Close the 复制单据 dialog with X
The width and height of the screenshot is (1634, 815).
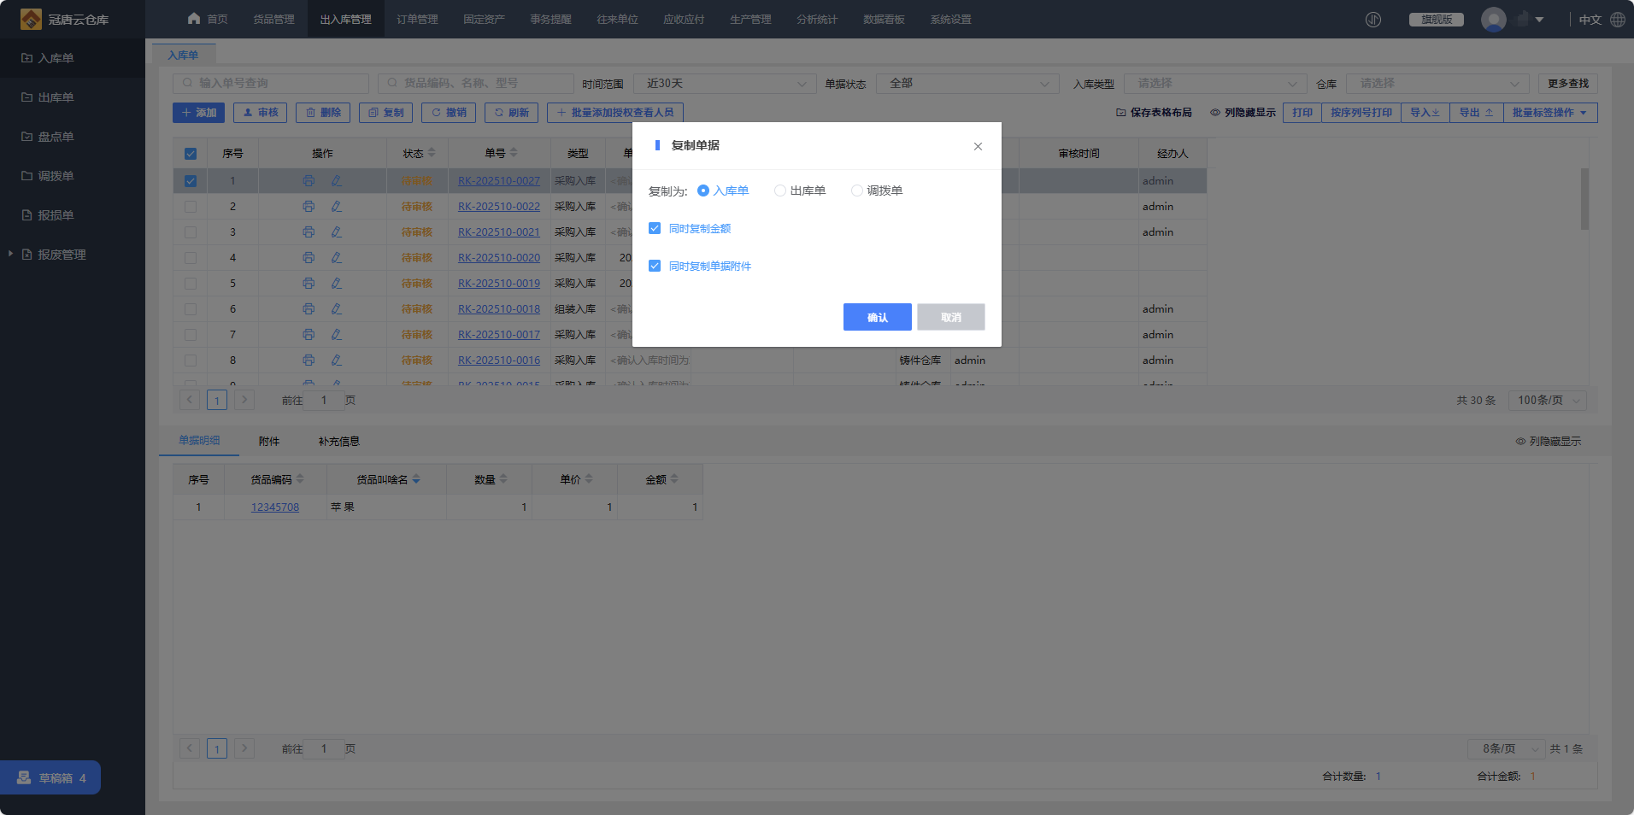click(x=978, y=146)
